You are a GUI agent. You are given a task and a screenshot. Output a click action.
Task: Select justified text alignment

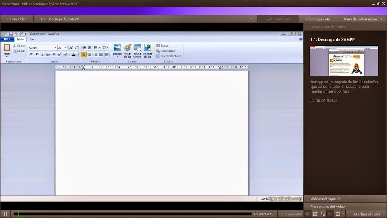coord(101,54)
